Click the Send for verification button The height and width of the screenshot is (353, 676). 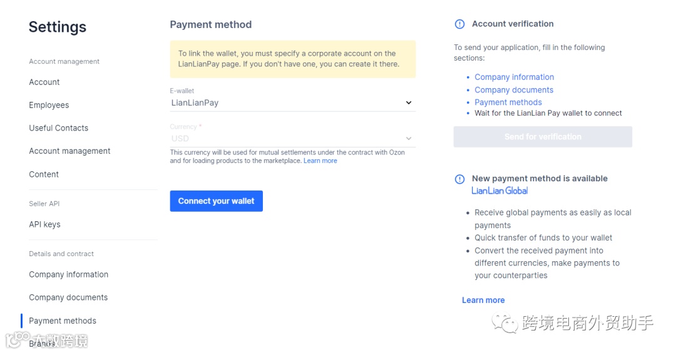(543, 137)
